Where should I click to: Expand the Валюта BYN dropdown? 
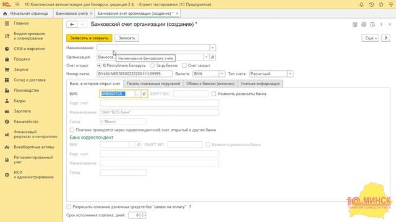[x=222, y=74]
